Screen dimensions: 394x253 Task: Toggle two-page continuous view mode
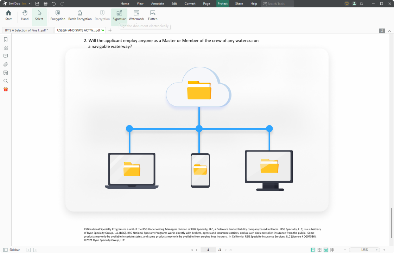pos(332,250)
